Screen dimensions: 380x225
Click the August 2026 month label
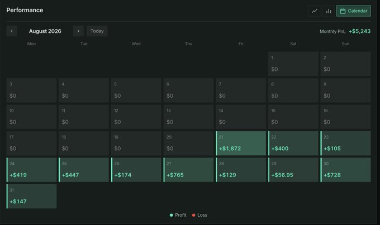pyautogui.click(x=45, y=31)
